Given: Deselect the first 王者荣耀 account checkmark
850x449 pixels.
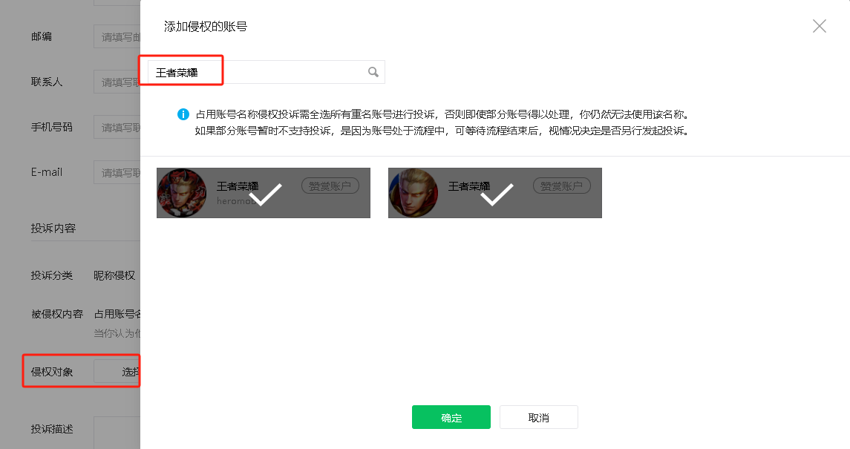Looking at the screenshot, I should tap(266, 194).
